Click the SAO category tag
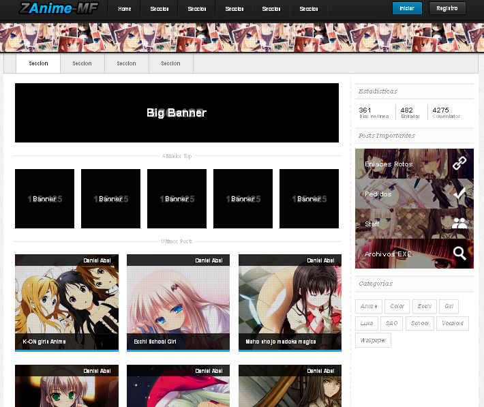The image size is (484, 407). point(391,324)
